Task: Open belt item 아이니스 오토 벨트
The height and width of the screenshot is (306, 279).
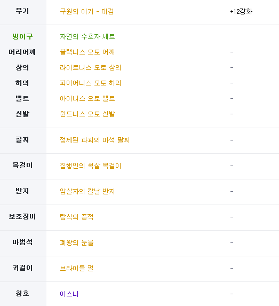Action: (x=87, y=98)
